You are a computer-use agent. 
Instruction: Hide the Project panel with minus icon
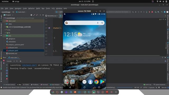43,15
